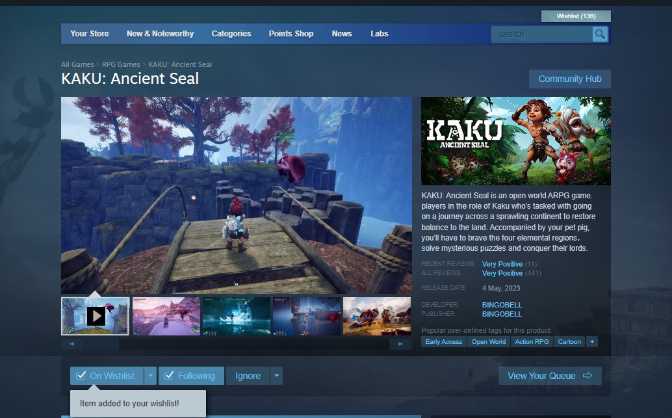
Task: Open recent reviews Very Positive (11)
Action: pos(509,264)
